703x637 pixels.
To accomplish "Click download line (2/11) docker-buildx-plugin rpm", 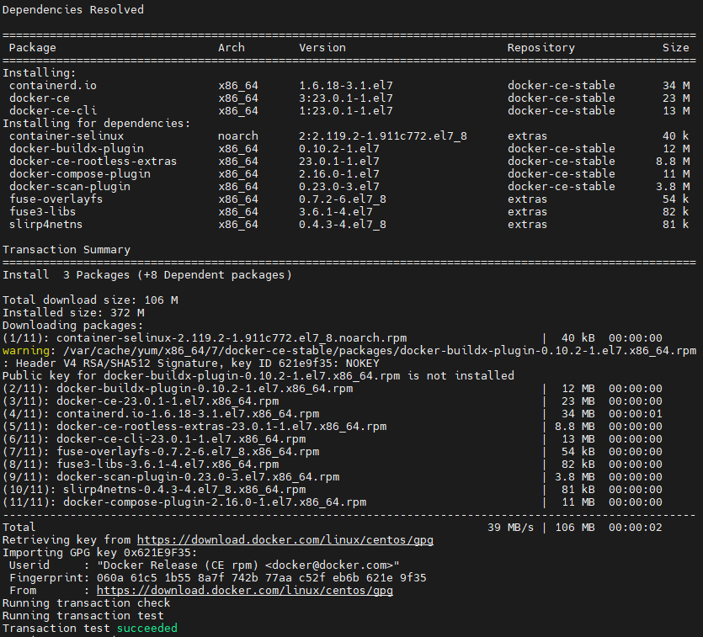I will click(333, 389).
